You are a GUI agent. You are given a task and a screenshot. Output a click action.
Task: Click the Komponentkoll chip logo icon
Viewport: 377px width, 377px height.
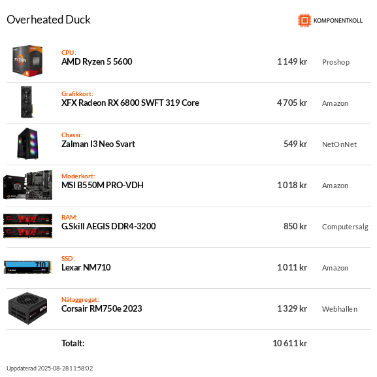[304, 20]
